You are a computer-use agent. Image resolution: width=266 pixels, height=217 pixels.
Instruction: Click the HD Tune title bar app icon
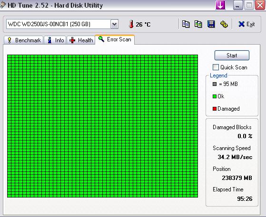pos(3,5)
